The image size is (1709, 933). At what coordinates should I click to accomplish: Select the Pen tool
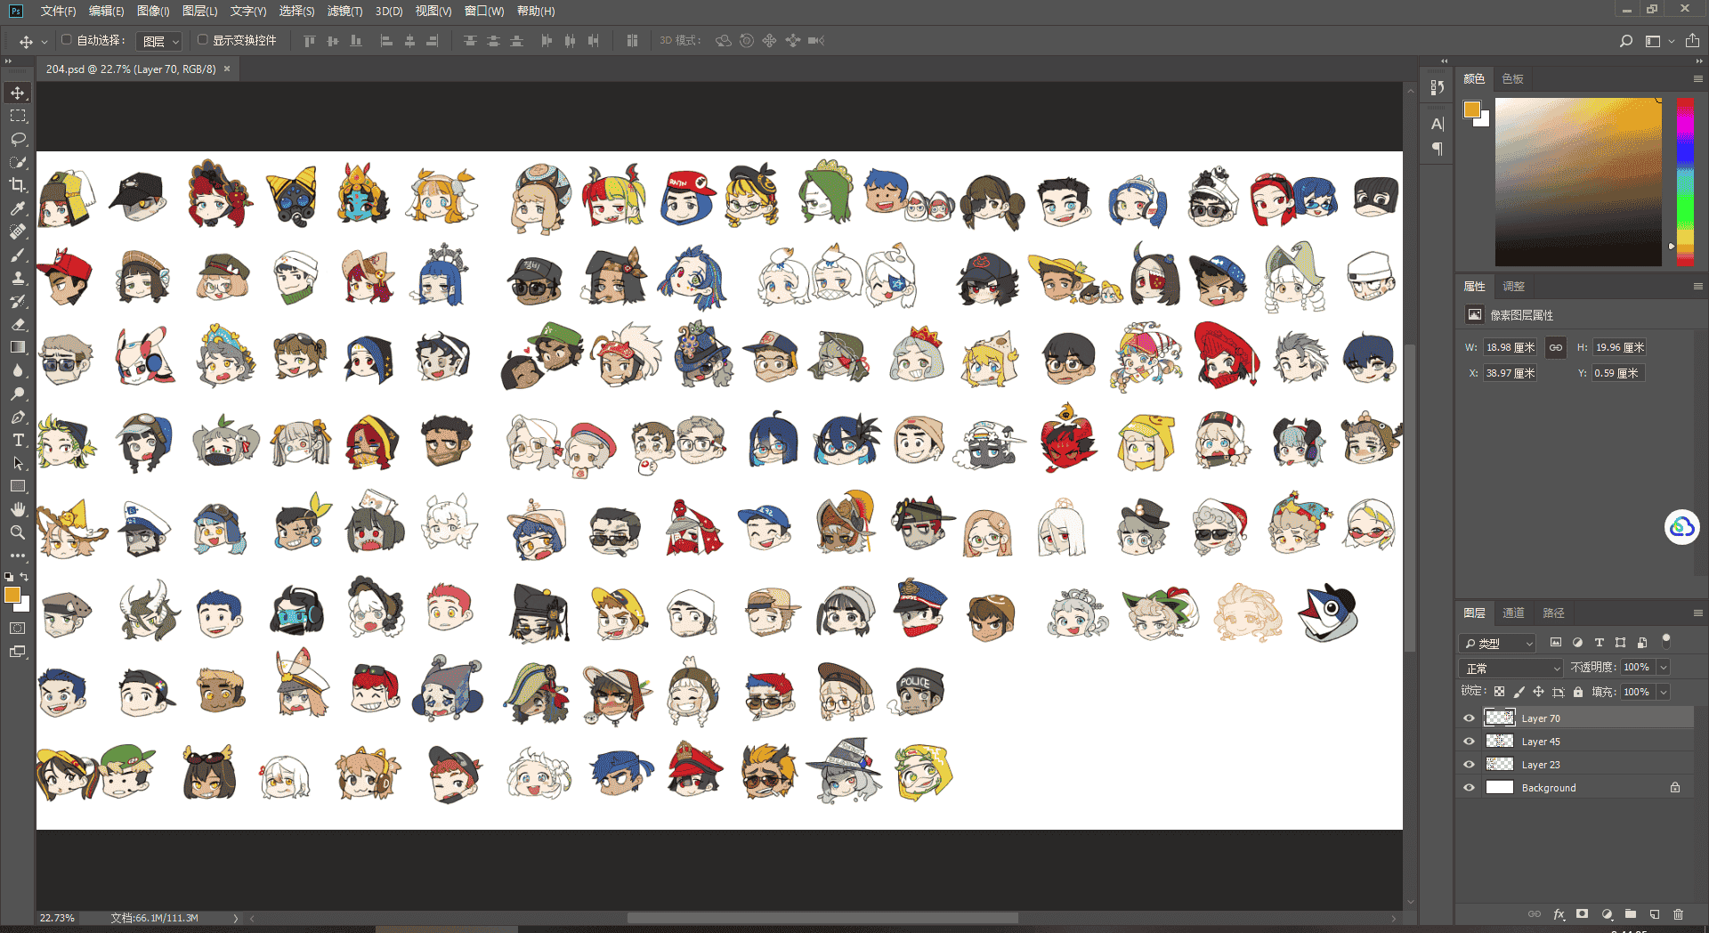18,417
